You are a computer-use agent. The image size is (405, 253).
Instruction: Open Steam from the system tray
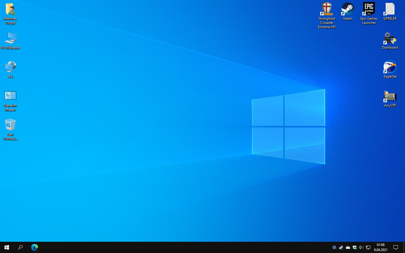[x=341, y=247]
